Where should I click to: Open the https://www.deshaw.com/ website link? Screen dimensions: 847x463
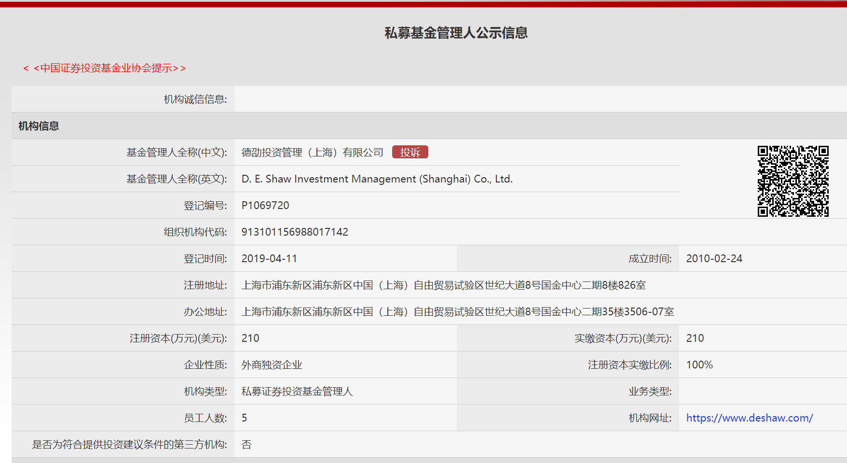pos(749,418)
